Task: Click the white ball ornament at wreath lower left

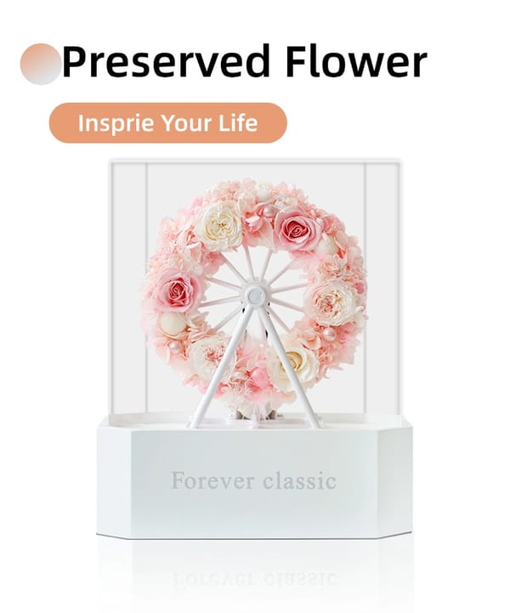Action: pyautogui.click(x=173, y=324)
